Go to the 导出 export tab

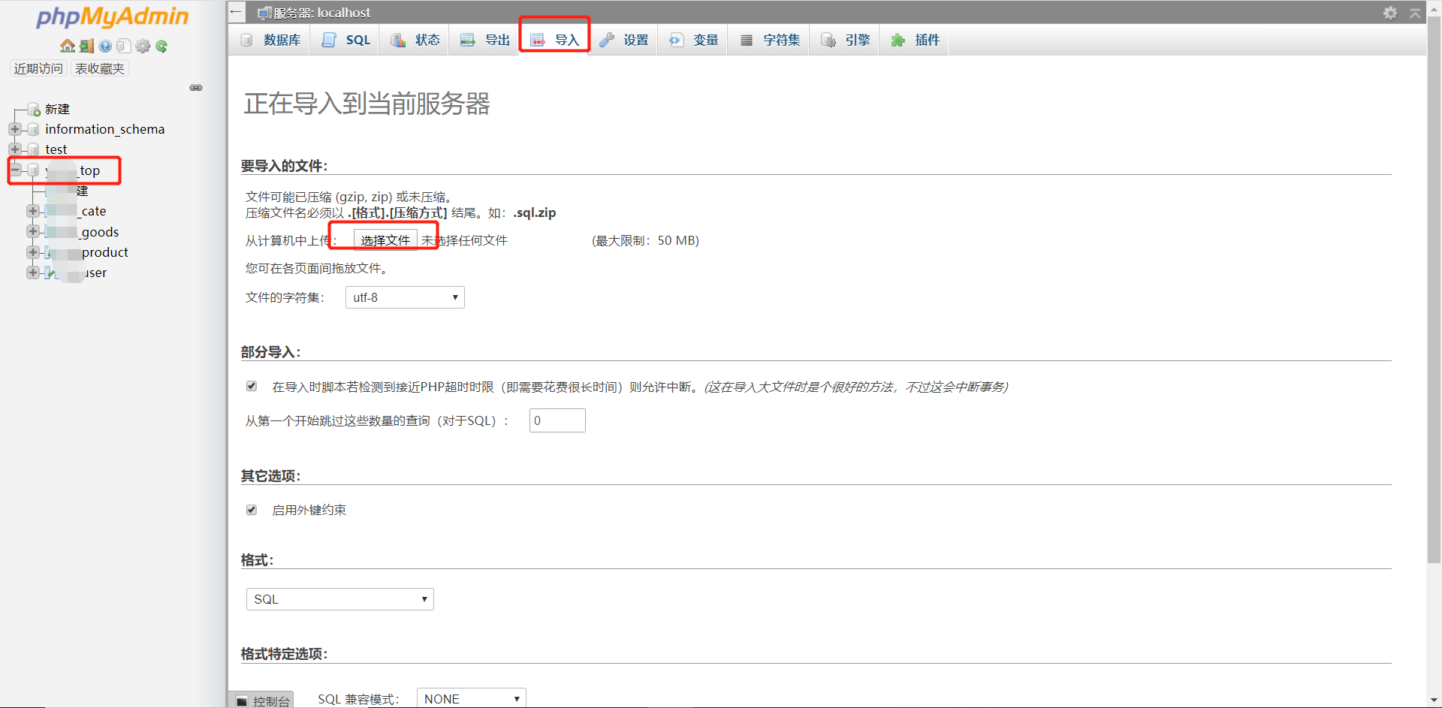coord(485,40)
